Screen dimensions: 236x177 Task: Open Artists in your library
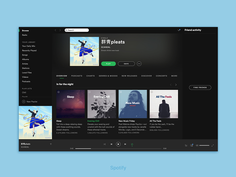coord(25,64)
